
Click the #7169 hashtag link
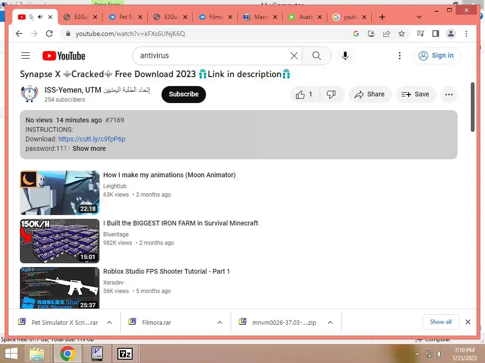115,120
